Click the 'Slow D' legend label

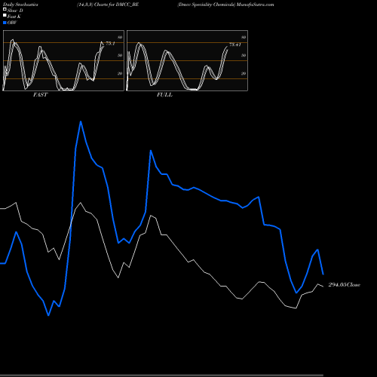[15, 11]
